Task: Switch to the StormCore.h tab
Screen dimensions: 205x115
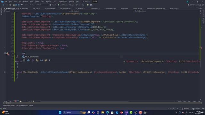Action: click(125, 9)
